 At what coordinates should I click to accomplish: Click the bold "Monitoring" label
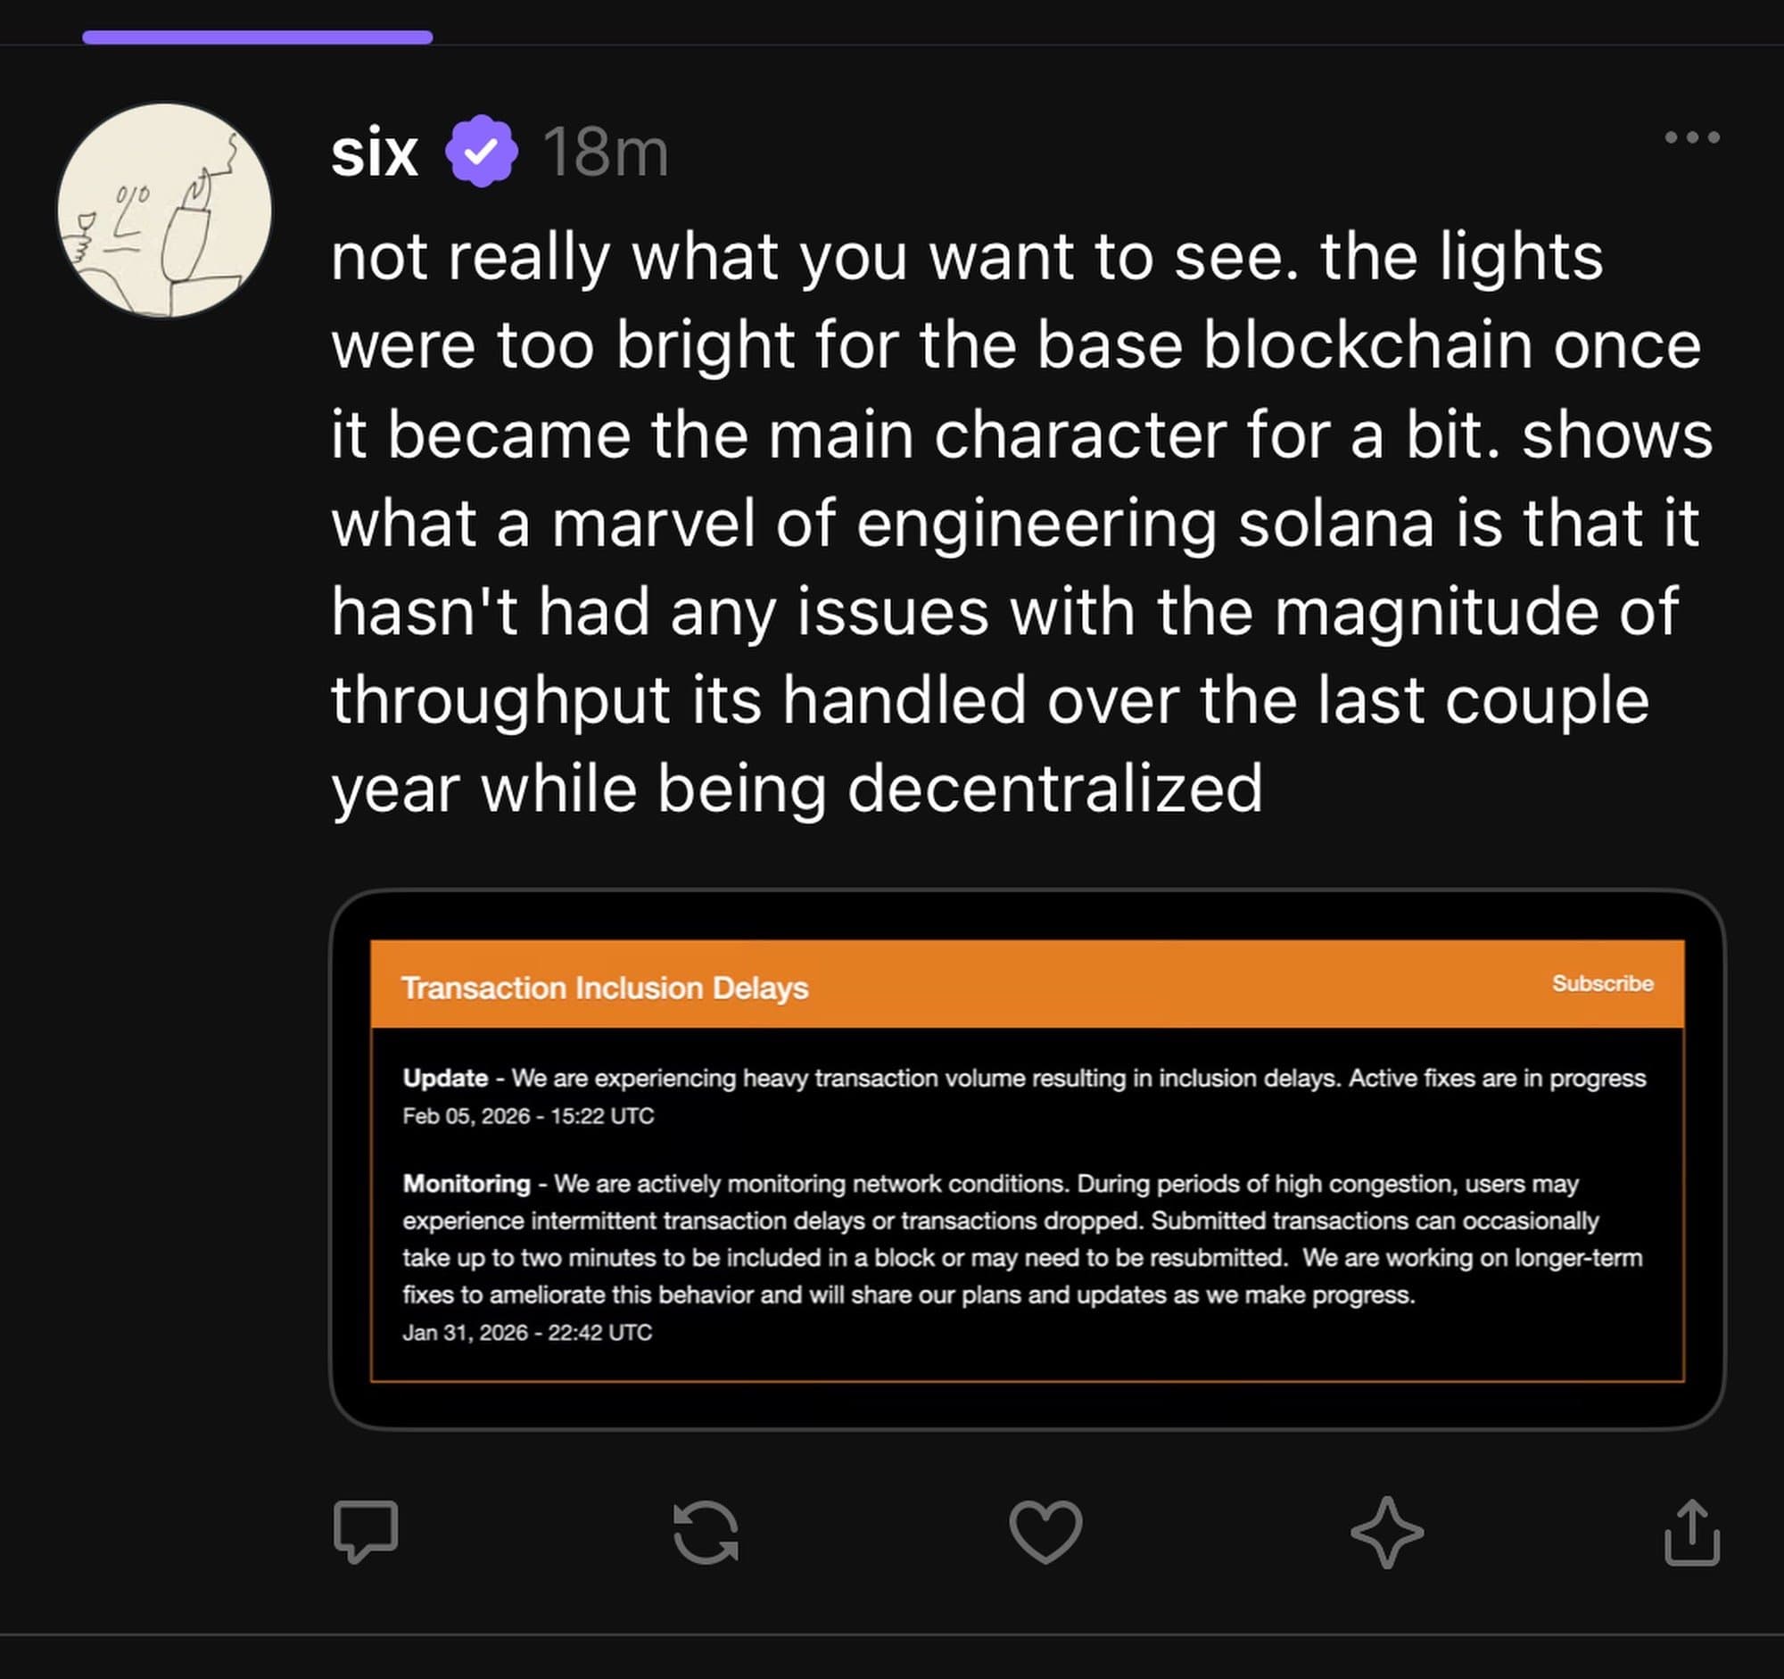pos(467,1184)
